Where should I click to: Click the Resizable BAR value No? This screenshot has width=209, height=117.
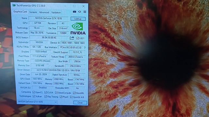[77, 88]
